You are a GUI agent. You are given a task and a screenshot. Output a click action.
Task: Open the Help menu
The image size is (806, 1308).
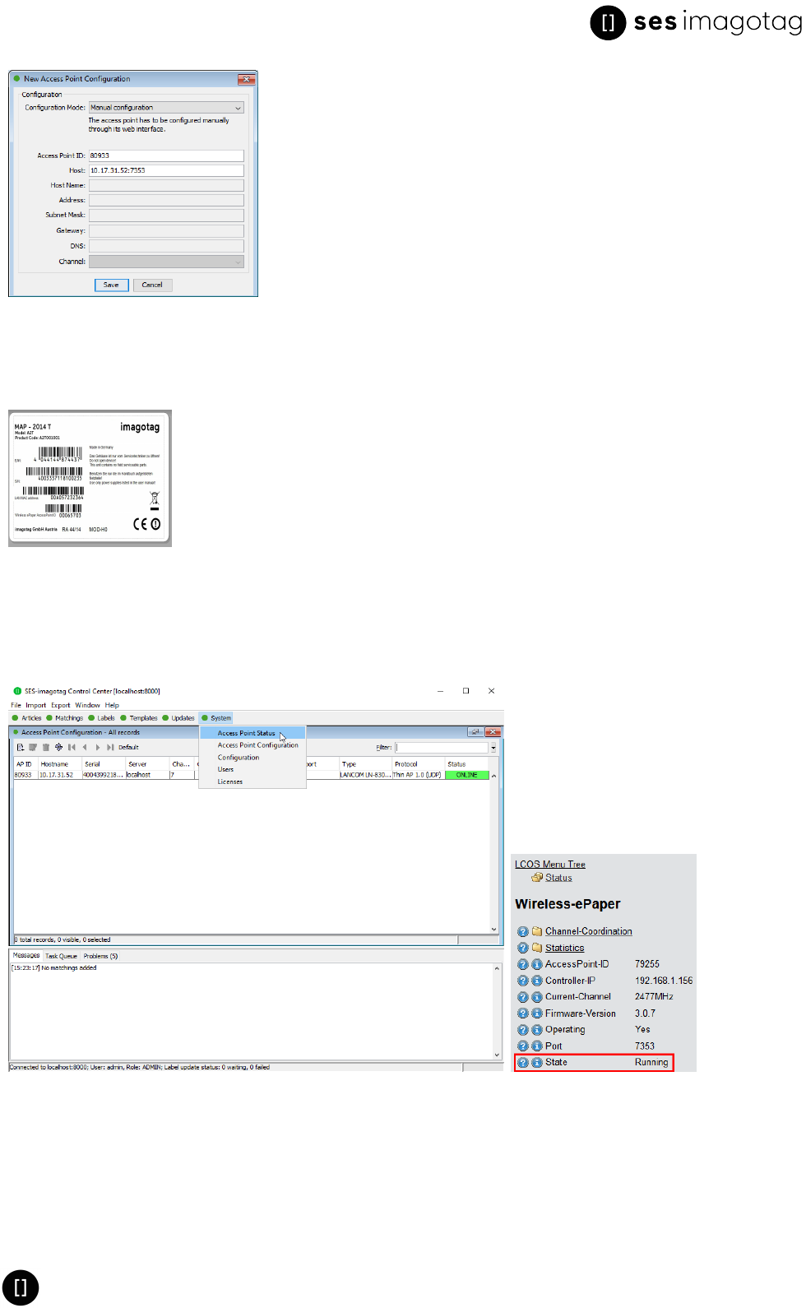112,705
